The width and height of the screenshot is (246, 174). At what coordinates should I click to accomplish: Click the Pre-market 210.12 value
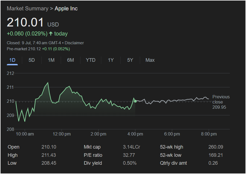coord(24,49)
